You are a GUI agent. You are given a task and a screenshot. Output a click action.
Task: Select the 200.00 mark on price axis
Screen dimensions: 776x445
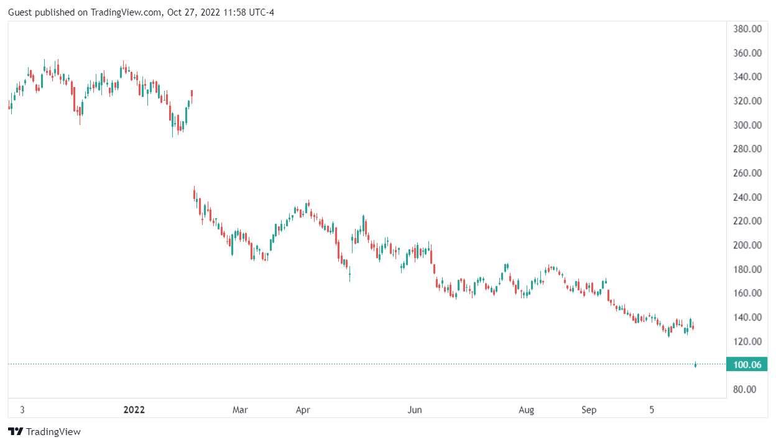tap(747, 245)
